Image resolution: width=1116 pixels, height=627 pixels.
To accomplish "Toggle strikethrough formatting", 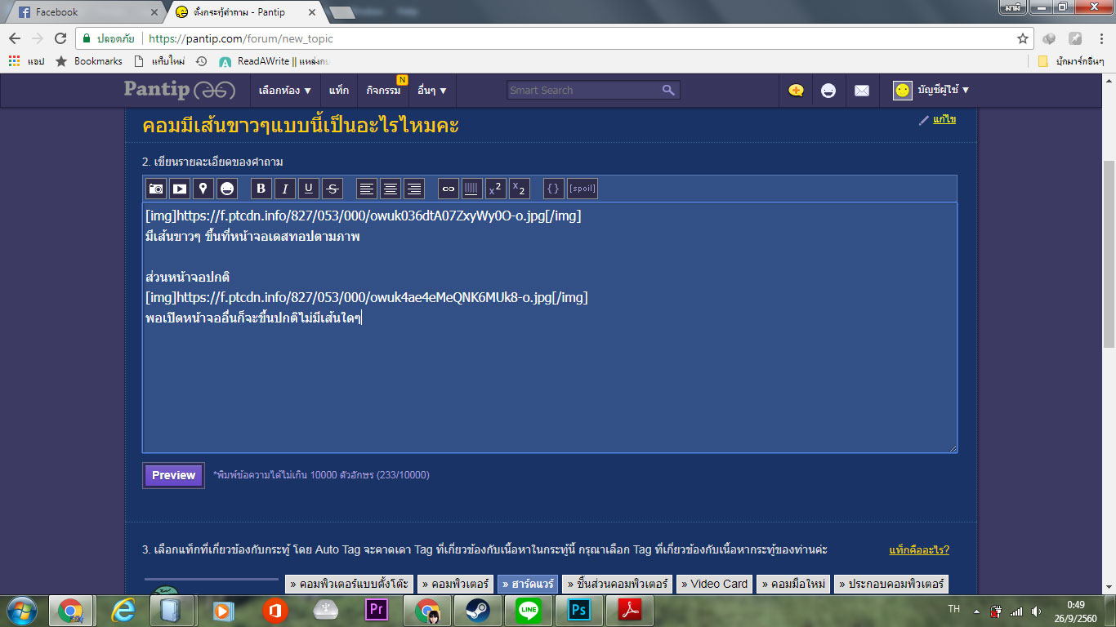I will [x=332, y=189].
